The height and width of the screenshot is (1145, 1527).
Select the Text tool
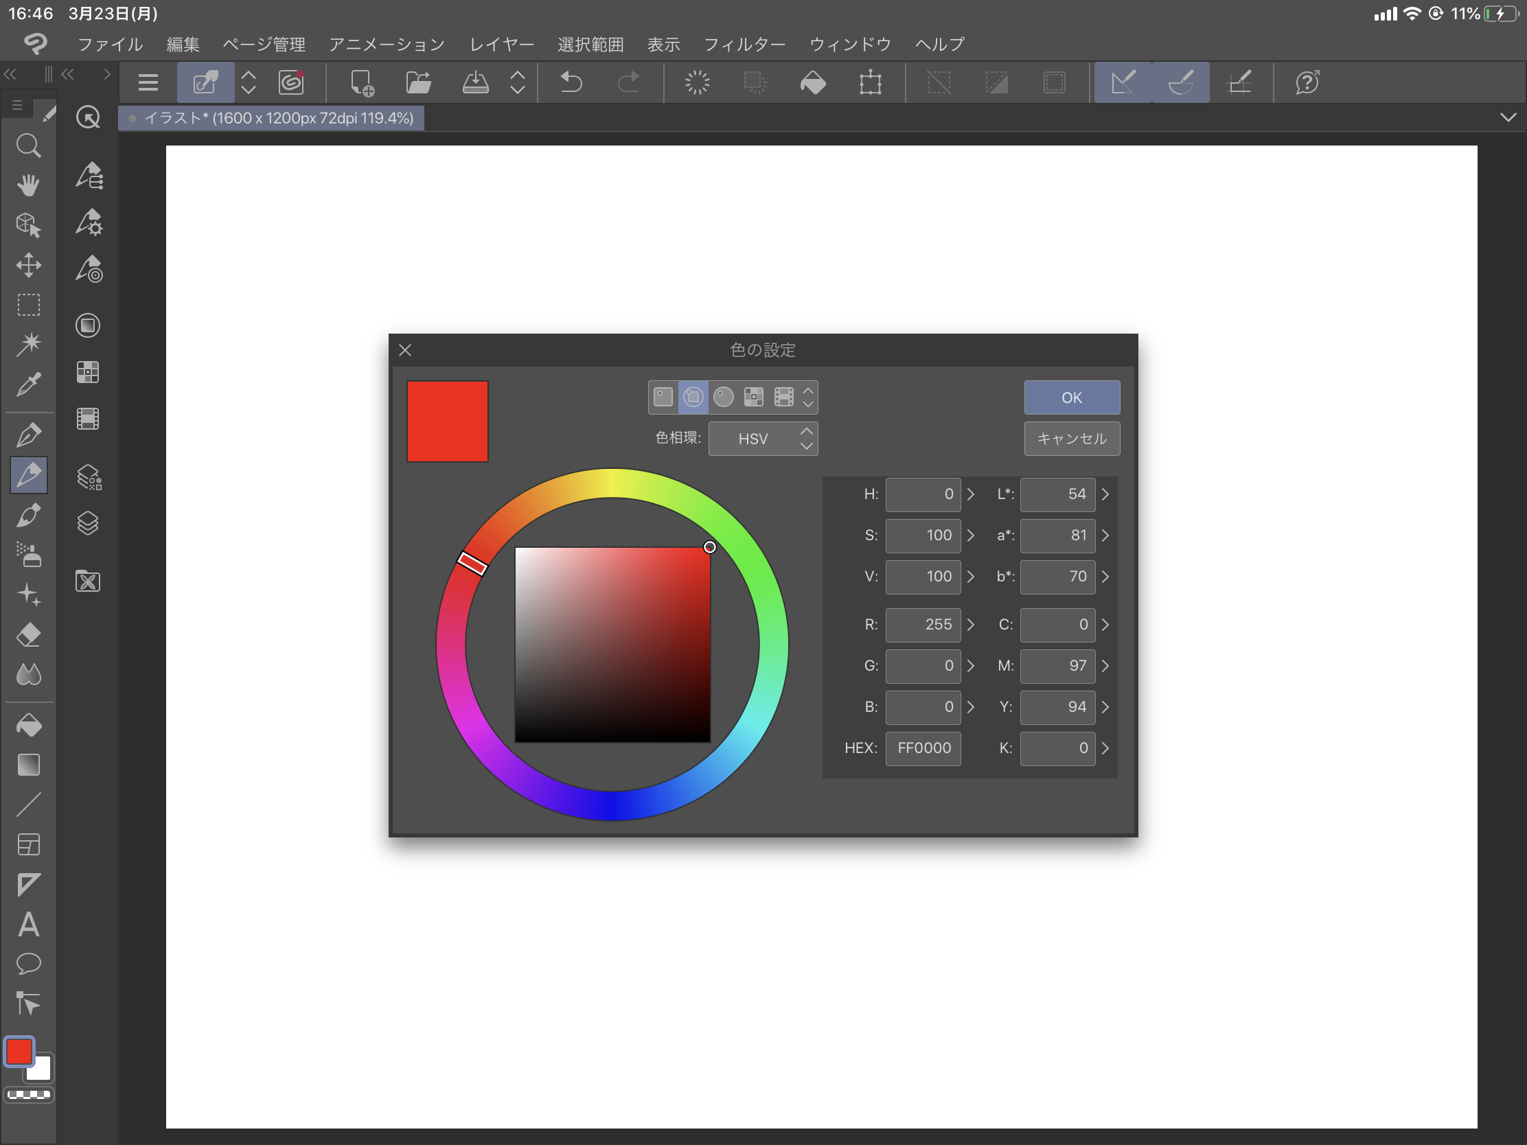(28, 925)
